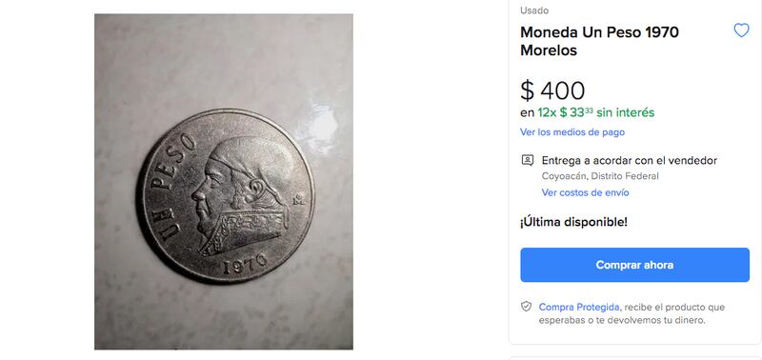Click Entrega a acordar con el vendedor
This screenshot has height=360, width=762.
(630, 160)
